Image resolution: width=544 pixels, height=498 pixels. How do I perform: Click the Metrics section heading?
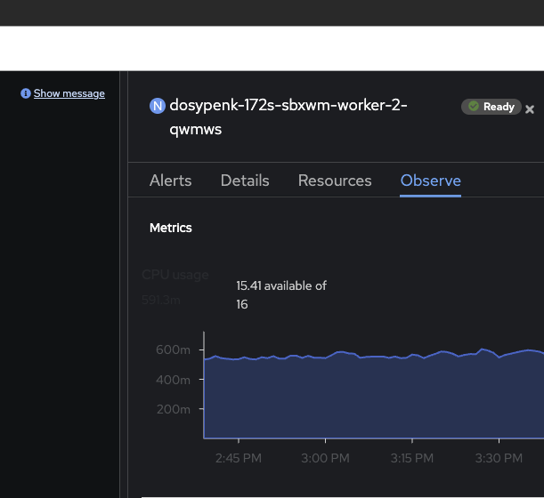click(x=170, y=228)
